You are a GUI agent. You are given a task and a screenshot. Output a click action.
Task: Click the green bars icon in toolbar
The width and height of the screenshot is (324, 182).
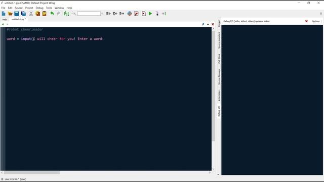pos(66,14)
